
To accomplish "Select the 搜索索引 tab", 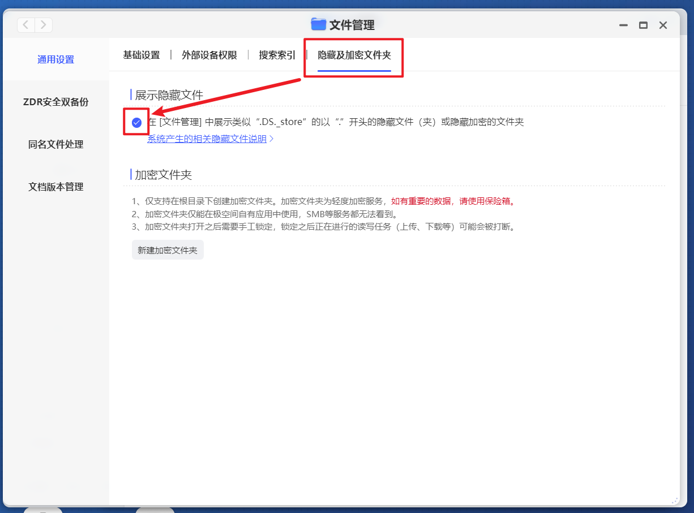I will coord(276,54).
